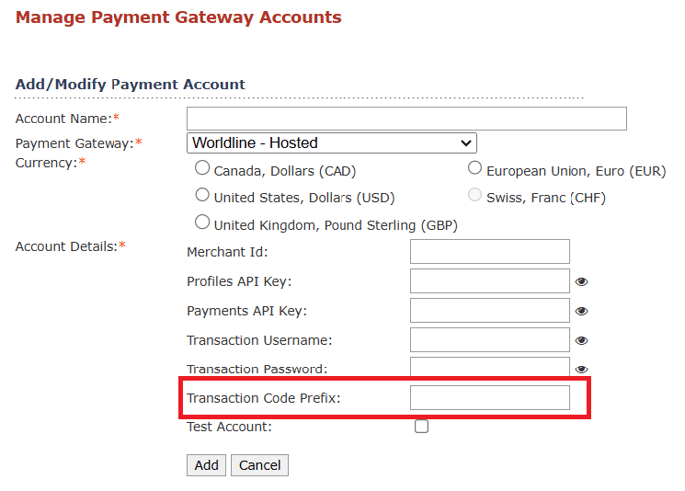Click the Transaction Password input

pyautogui.click(x=490, y=367)
